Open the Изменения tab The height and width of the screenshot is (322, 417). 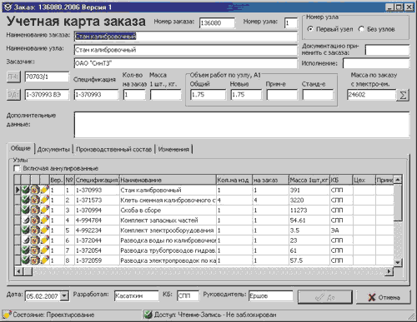click(x=173, y=149)
